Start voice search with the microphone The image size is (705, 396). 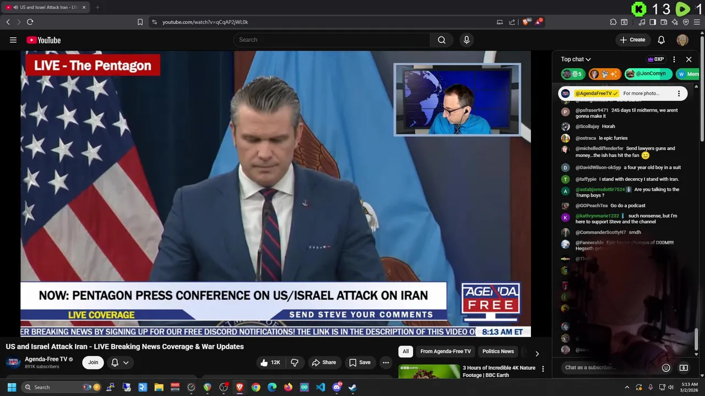coord(467,40)
